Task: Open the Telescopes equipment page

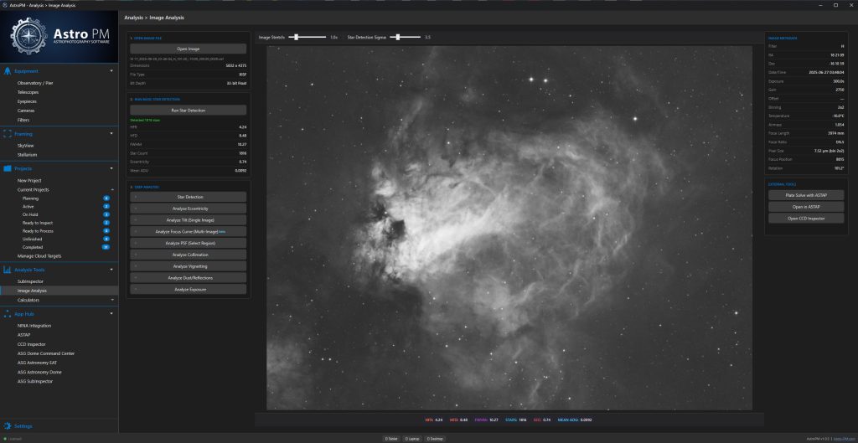Action: click(28, 92)
